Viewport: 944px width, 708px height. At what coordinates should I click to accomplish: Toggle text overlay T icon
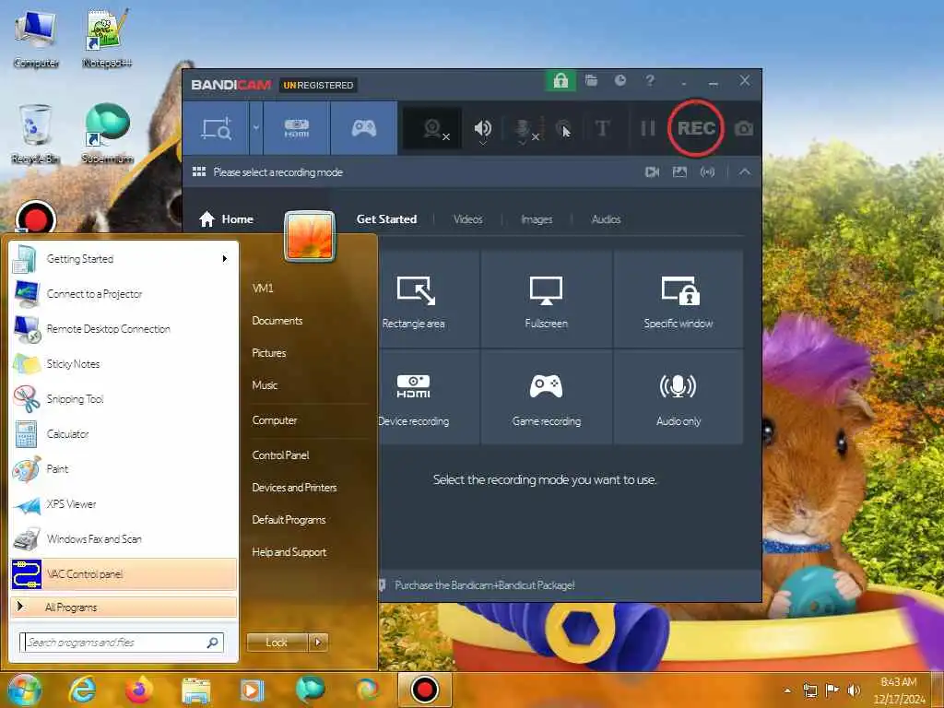[602, 128]
